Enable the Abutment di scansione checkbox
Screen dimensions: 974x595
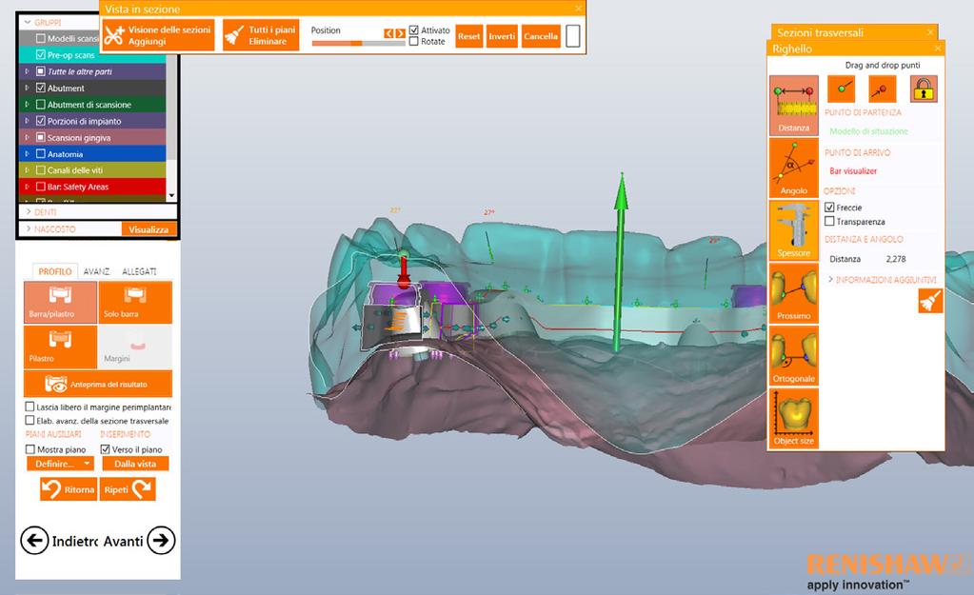[41, 105]
